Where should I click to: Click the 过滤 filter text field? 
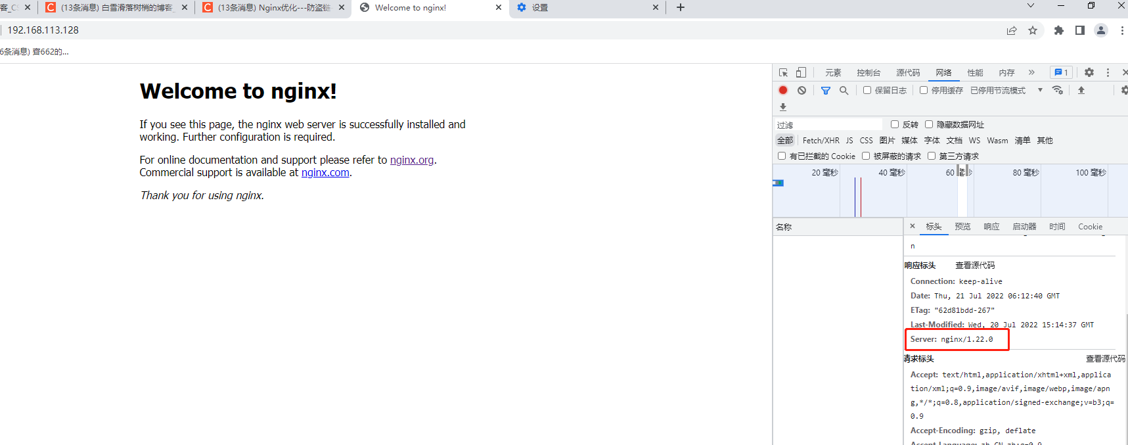coord(829,125)
